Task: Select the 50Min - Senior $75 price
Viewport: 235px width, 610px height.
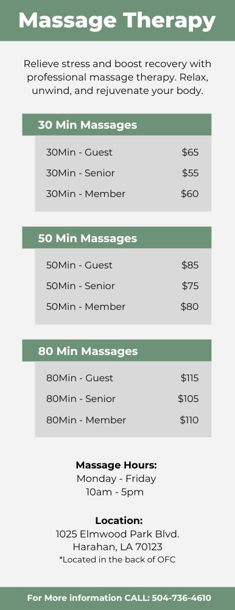Action: 191,286
